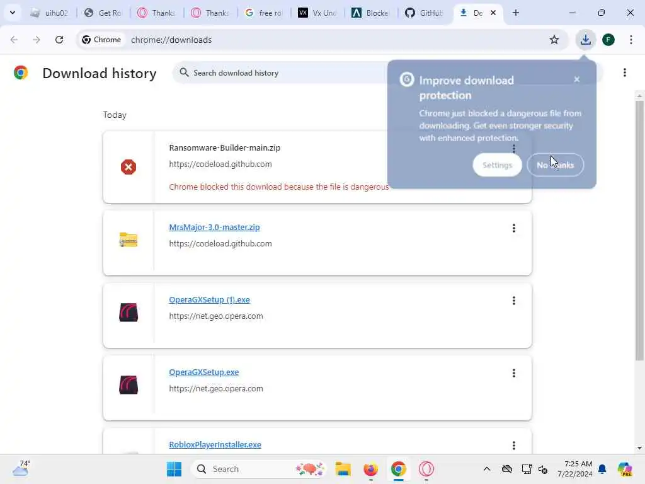Click the zip folder icon for MrsMajor
This screenshot has height=484, width=645.
128,239
